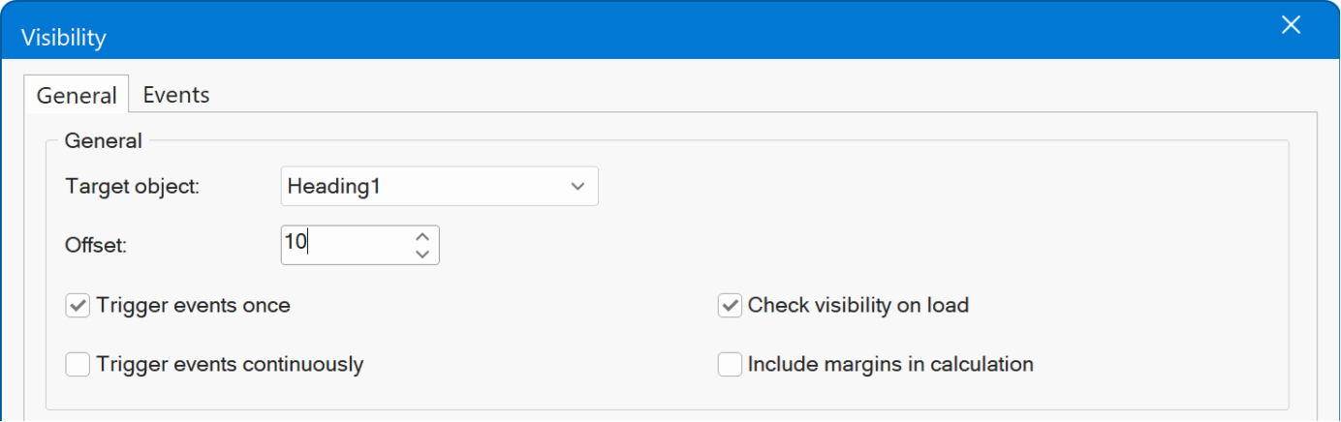Select the General tab
The height and width of the screenshot is (422, 1341).
[77, 96]
